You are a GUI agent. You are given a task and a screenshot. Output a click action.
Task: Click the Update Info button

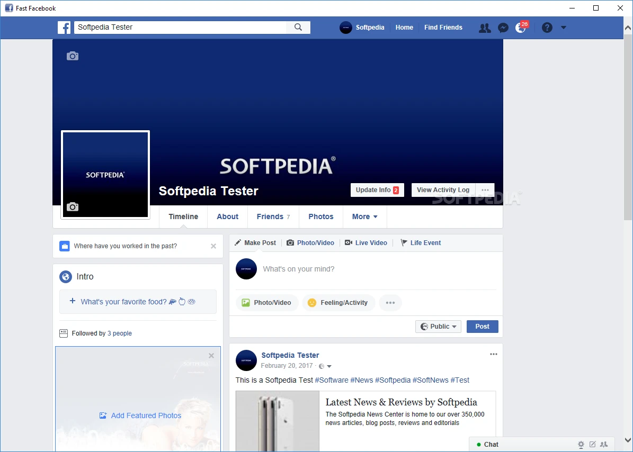[x=378, y=190]
